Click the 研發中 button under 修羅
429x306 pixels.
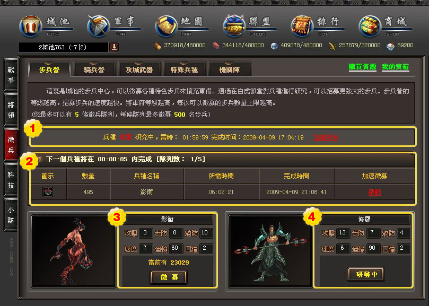366,274
